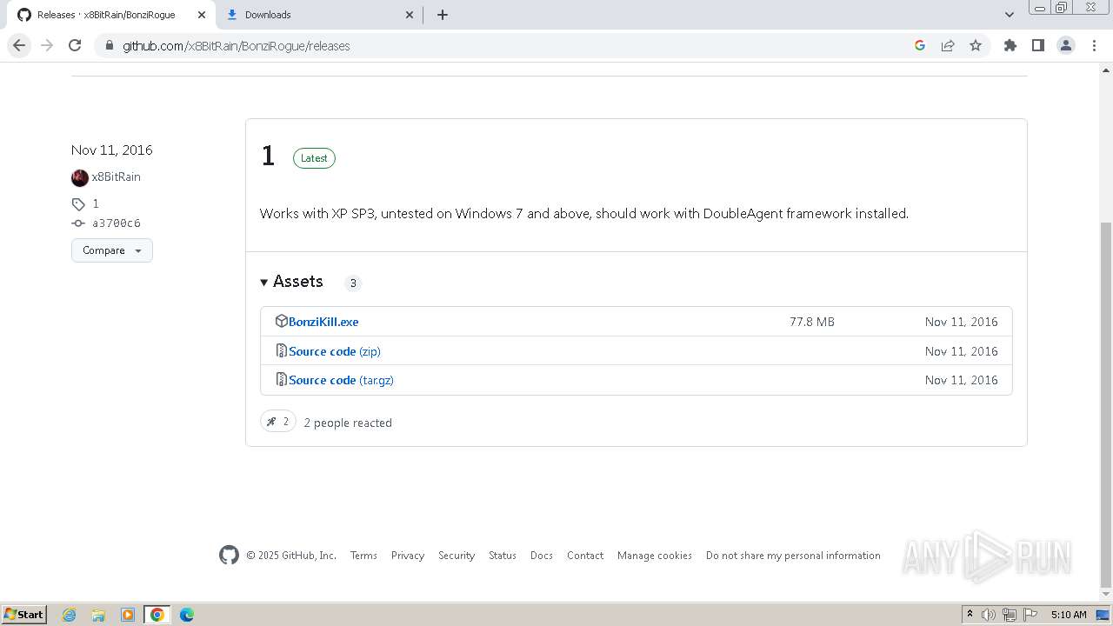Open the x8BitRain user avatar

point(80,177)
